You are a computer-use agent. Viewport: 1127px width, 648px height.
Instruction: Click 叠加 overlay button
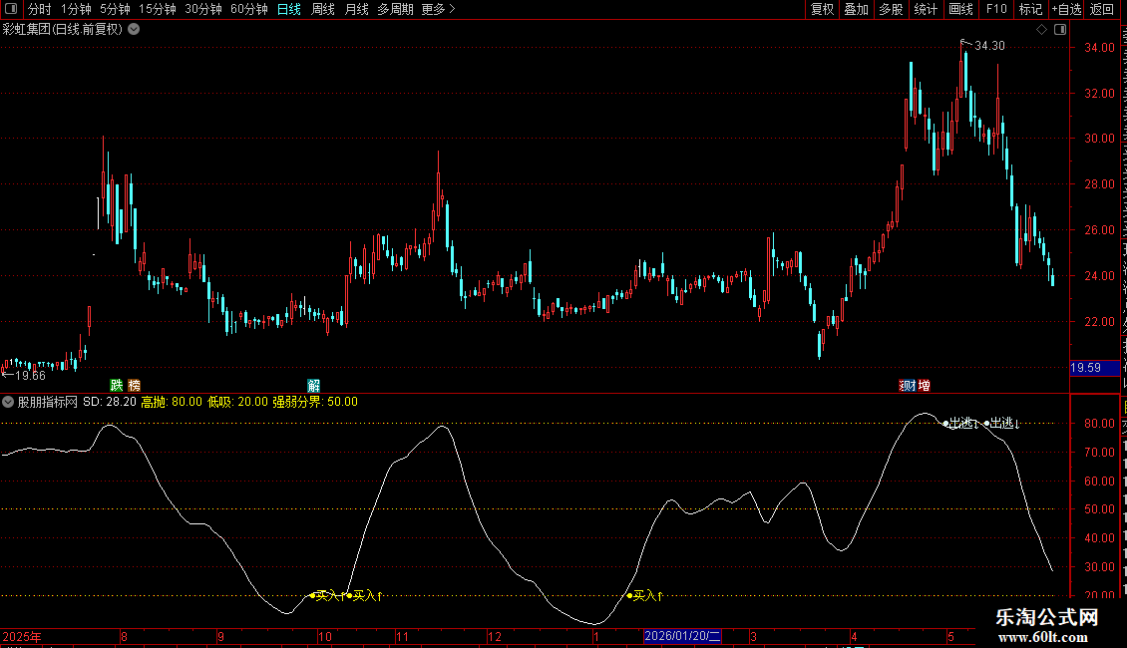point(856,9)
